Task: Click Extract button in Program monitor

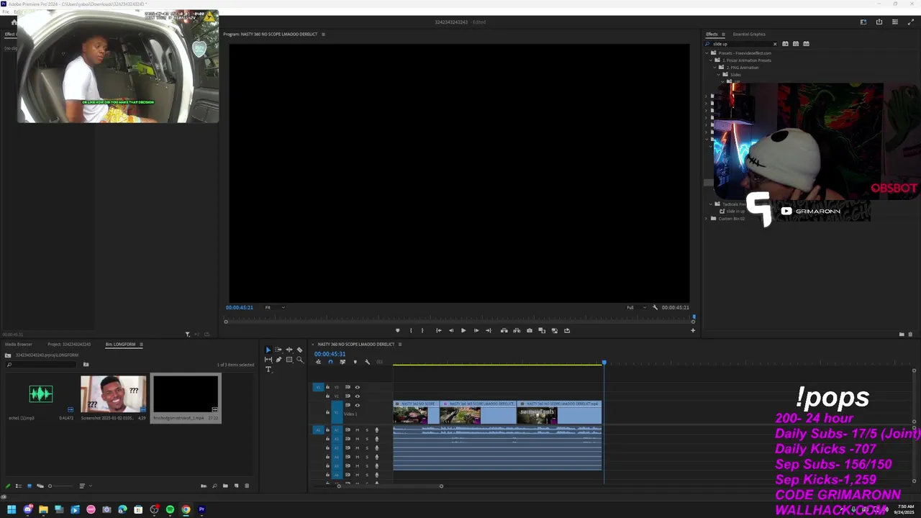Action: click(x=517, y=331)
